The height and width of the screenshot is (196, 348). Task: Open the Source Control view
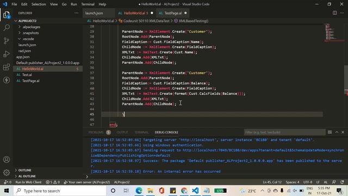click(x=7, y=41)
